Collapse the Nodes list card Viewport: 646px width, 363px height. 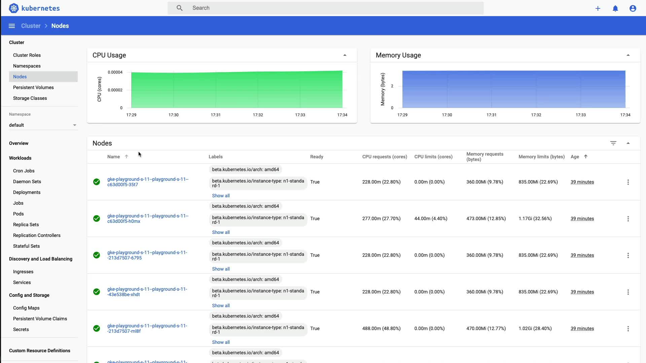click(x=628, y=143)
